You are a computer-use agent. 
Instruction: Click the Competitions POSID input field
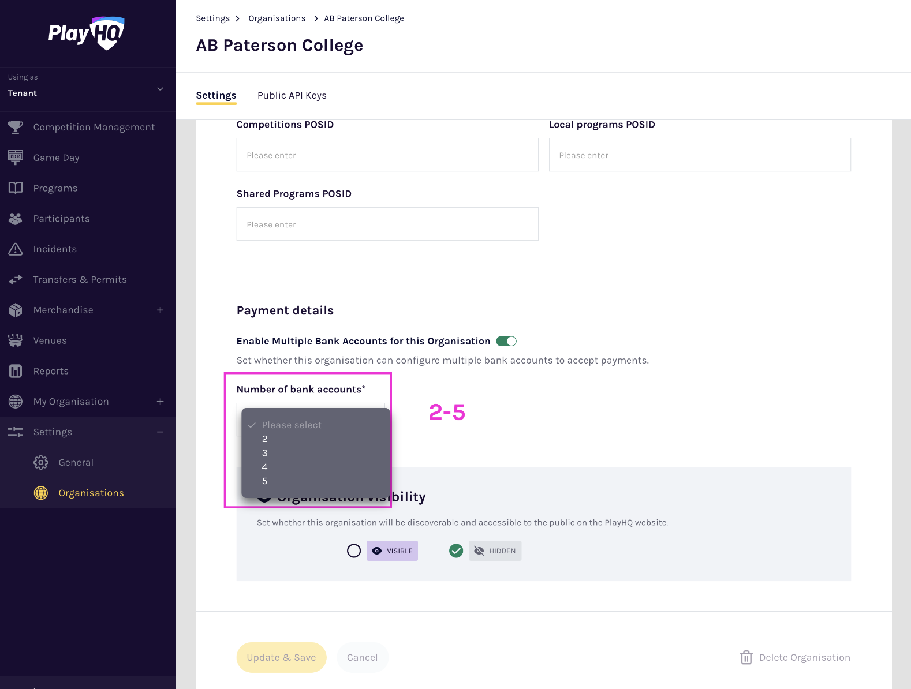pyautogui.click(x=387, y=155)
